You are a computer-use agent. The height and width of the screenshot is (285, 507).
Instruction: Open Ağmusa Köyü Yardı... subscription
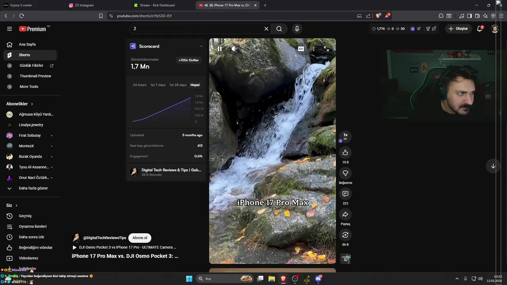pos(30,114)
